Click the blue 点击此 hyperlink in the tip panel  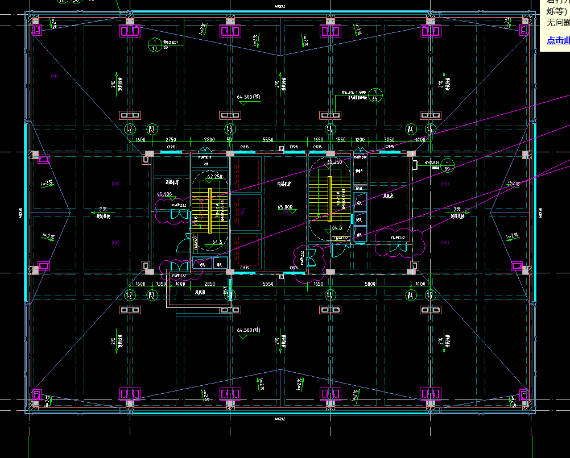[558, 40]
